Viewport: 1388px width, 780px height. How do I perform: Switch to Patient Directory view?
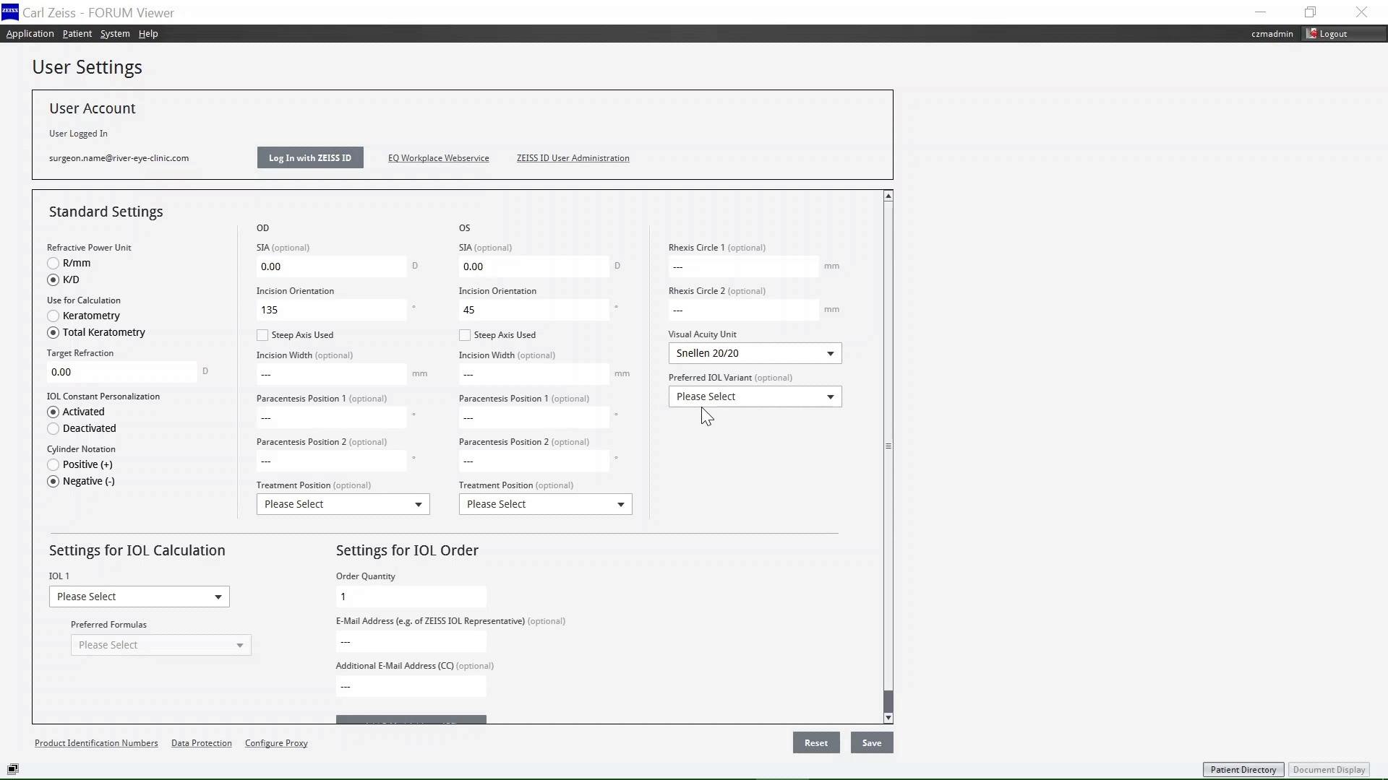(x=1243, y=770)
